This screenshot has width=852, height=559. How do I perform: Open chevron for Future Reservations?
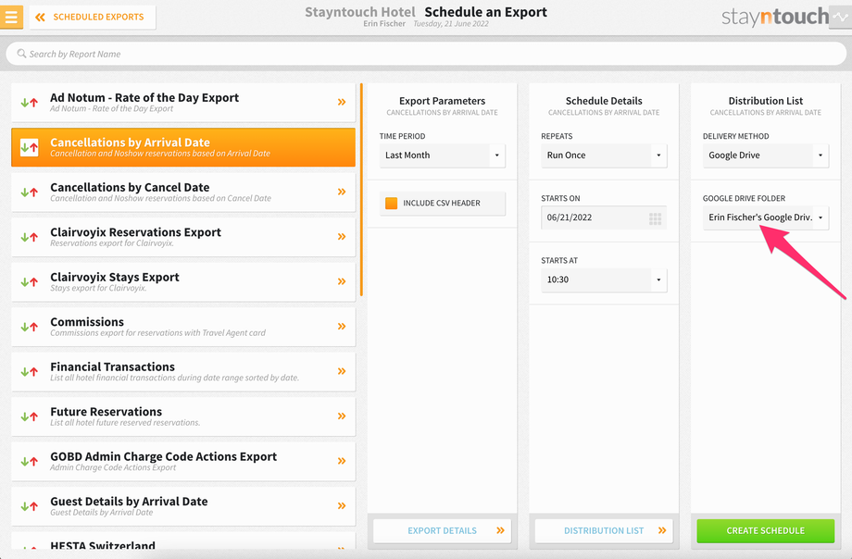coord(341,416)
